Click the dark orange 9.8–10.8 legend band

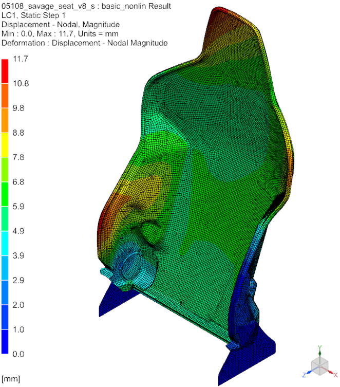5,96
